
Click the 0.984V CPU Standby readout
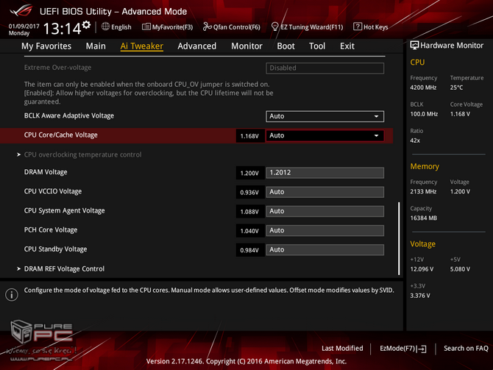point(249,250)
